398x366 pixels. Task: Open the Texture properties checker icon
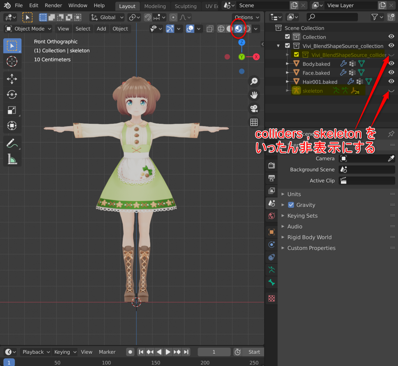tap(272, 298)
